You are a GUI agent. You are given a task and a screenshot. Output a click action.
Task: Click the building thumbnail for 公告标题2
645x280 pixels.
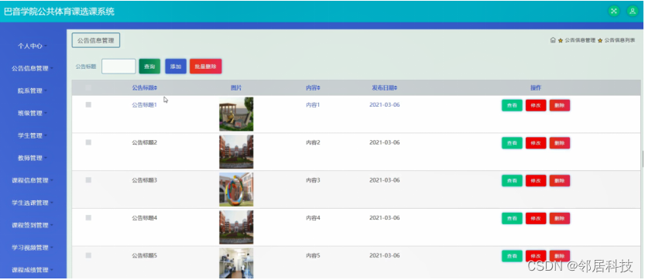coord(236,152)
